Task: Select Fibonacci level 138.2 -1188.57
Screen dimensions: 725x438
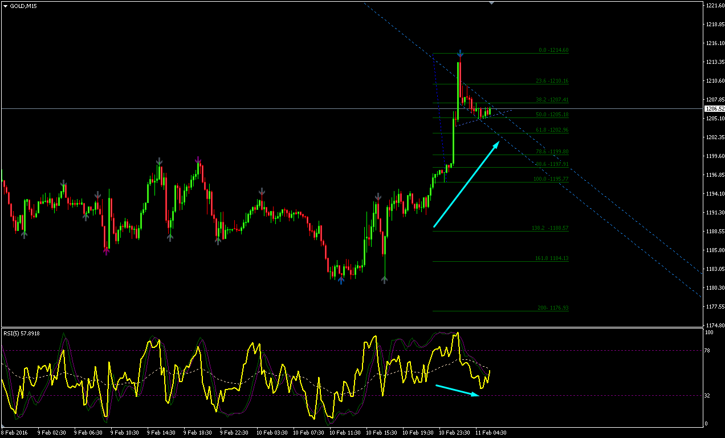Action: (x=550, y=228)
